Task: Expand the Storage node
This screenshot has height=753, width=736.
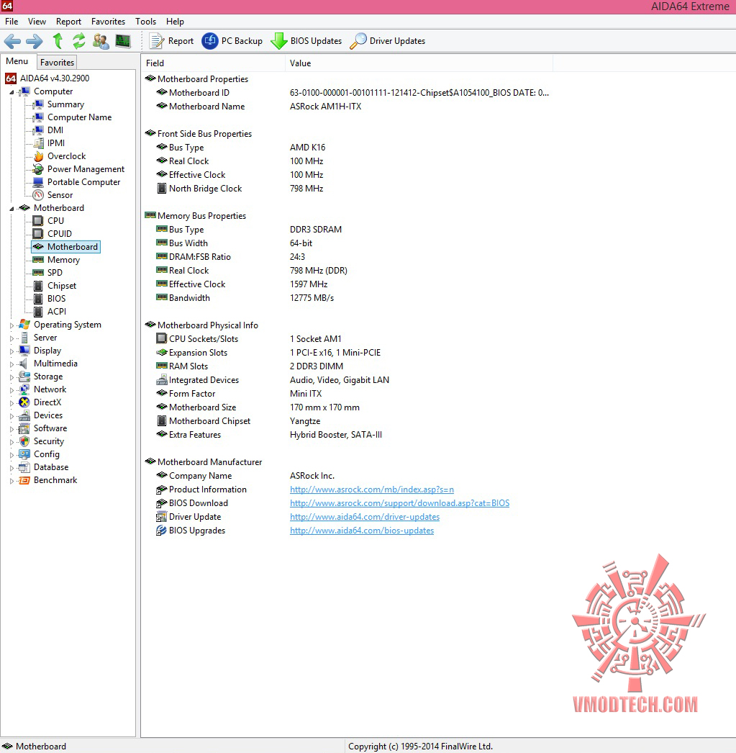Action: point(12,377)
